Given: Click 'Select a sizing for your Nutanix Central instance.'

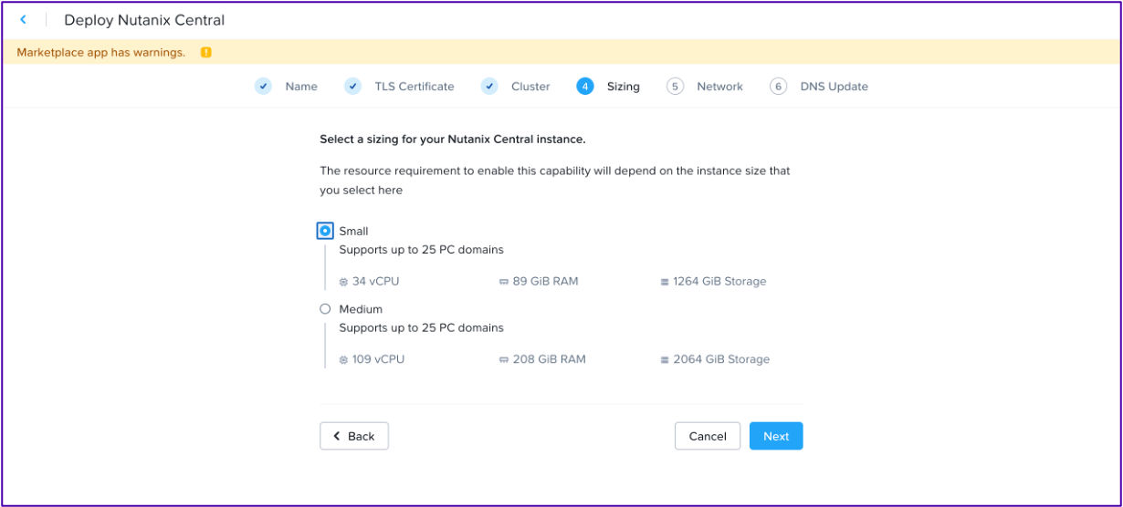Looking at the screenshot, I should [453, 140].
